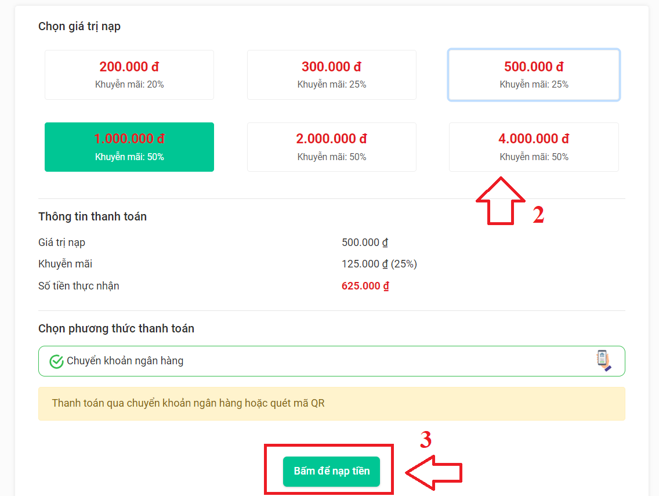Select the 2.000.000 đ top-up option
The height and width of the screenshot is (496, 659).
(332, 147)
